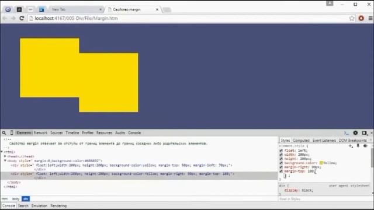This screenshot has height=210, width=374.
Task: Switch to the New Tab browser tab
Action: tap(75, 9)
